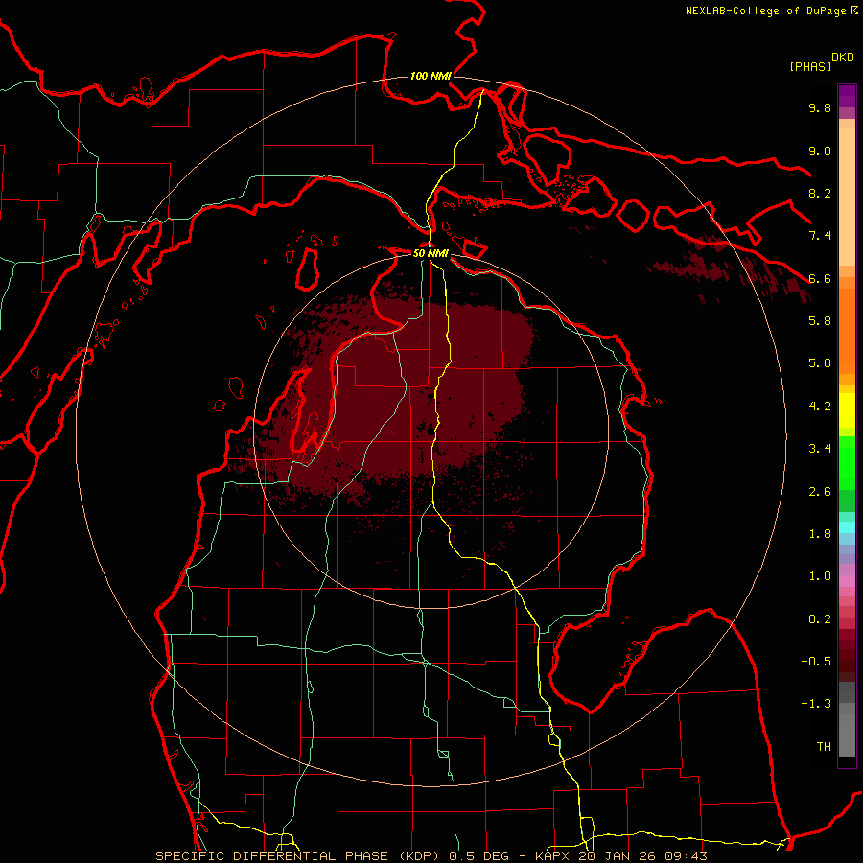Click the 9.8 scale value
863x863 pixels.
pos(820,107)
